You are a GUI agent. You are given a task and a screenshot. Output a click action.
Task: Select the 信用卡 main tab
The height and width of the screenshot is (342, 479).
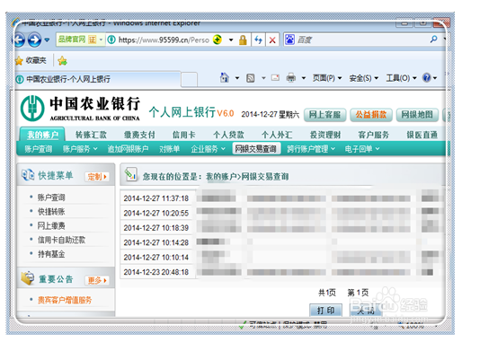click(x=184, y=135)
